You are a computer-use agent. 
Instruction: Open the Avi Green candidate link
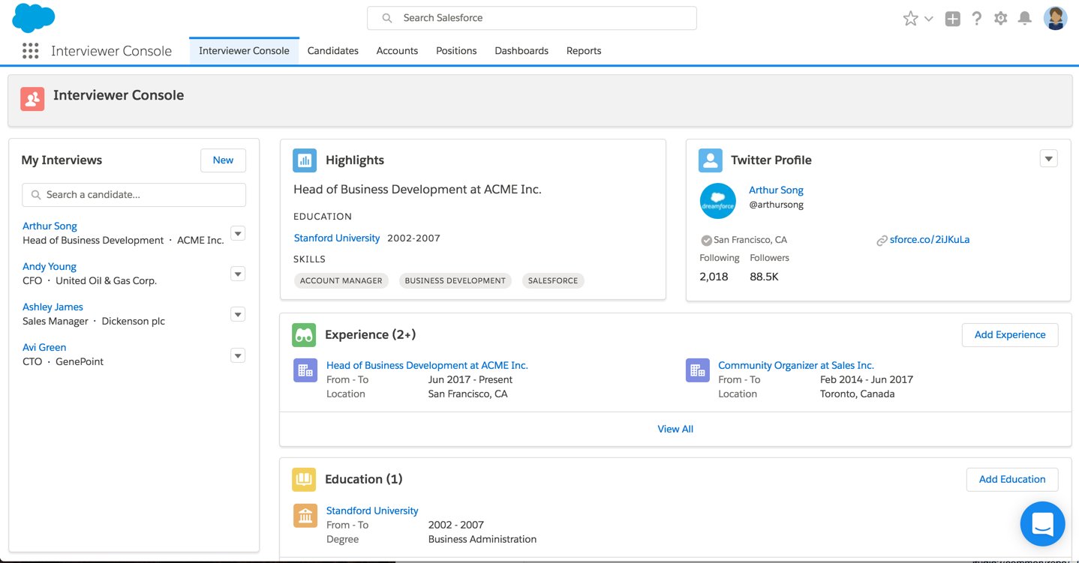(44, 347)
